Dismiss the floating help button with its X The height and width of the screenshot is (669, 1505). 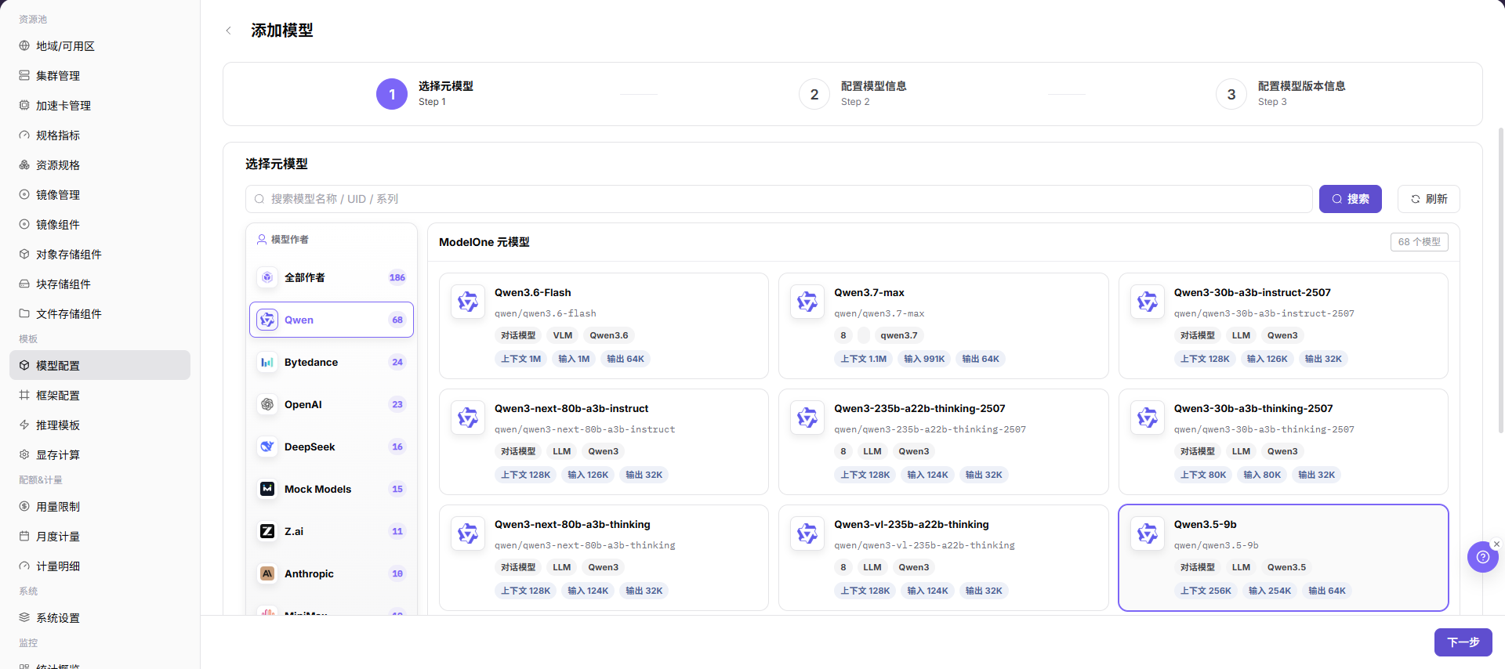(x=1496, y=544)
